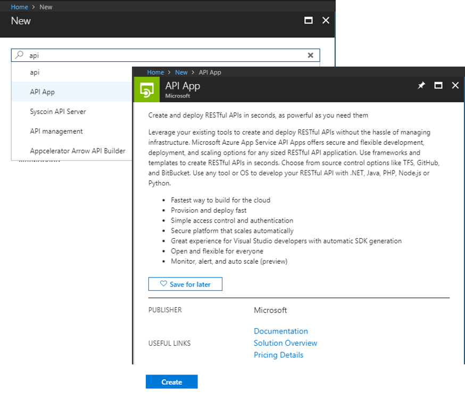Choose 'Appcelerator Arrow API Builder' suggestion
This screenshot has width=465, height=407.
tap(72, 151)
